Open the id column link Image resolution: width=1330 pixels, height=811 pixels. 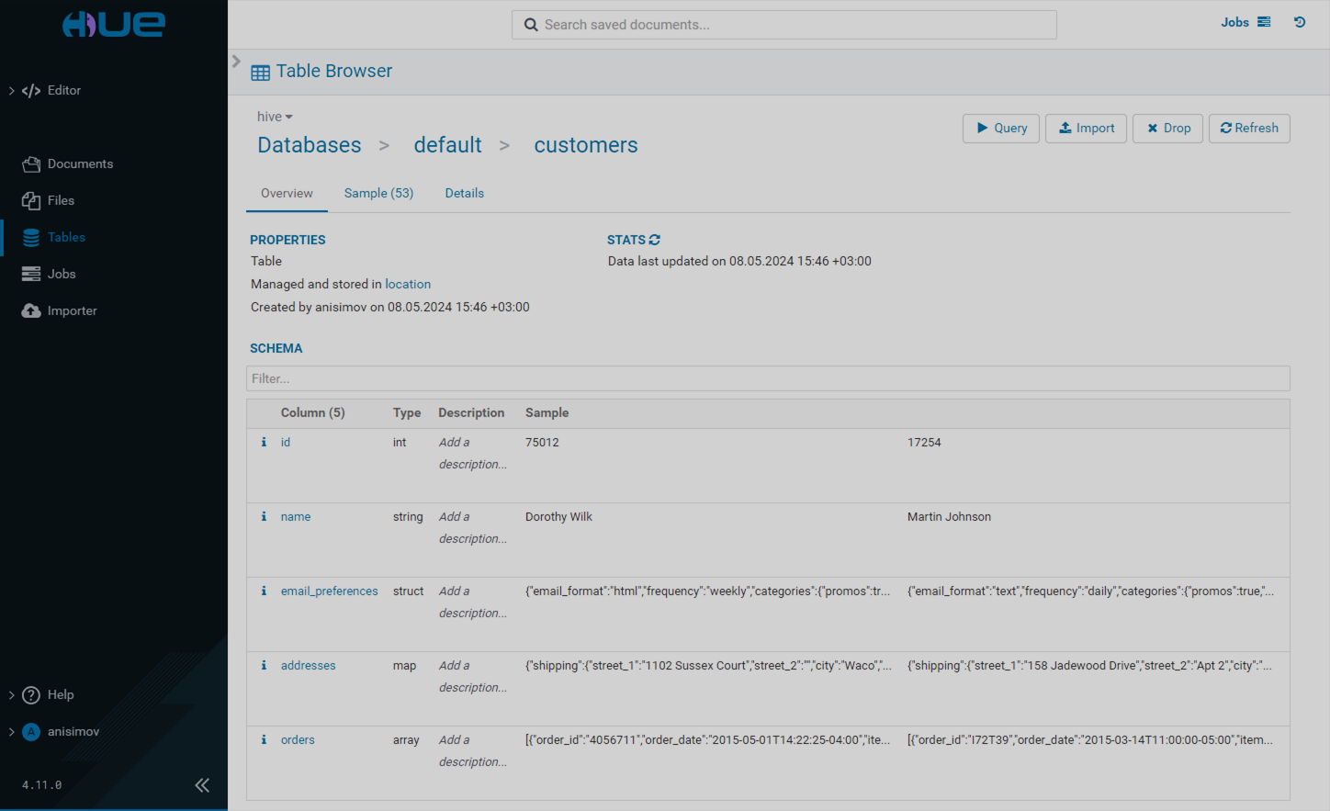tap(286, 443)
